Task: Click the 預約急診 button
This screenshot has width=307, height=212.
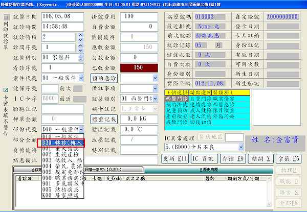Action: click(103, 79)
